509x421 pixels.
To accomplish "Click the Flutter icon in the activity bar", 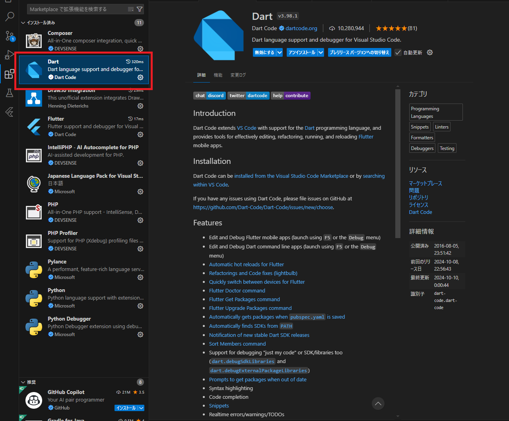I will tap(10, 112).
